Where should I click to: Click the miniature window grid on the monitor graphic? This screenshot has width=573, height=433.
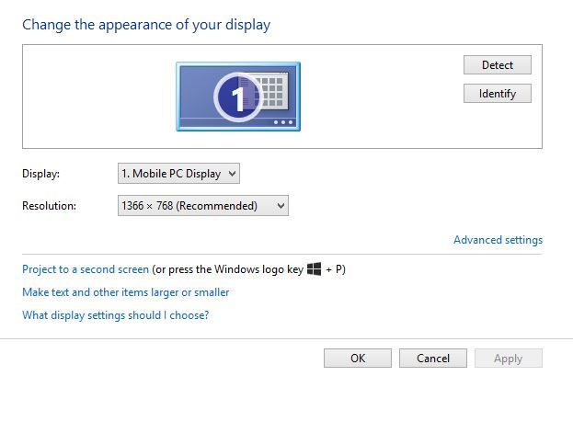269,90
